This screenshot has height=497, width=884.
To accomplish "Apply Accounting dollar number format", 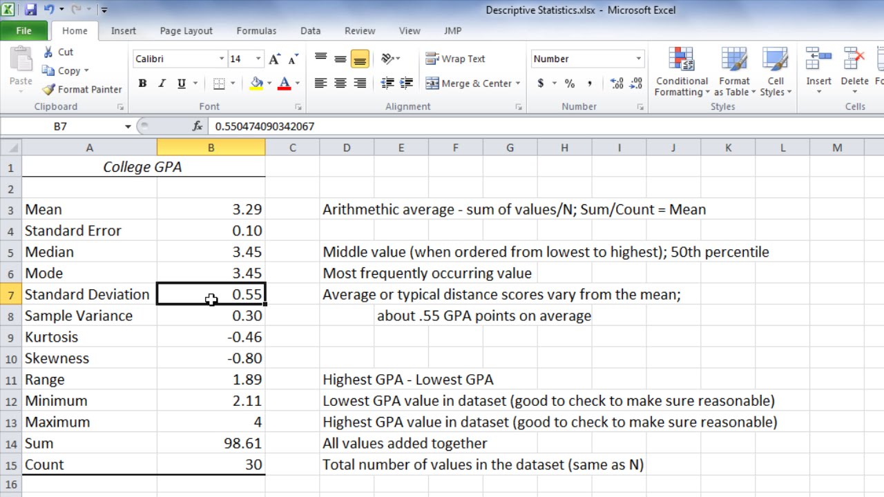I will tap(541, 84).
